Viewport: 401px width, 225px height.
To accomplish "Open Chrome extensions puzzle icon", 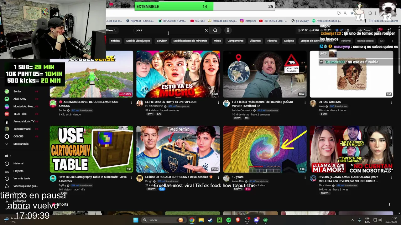I will pyautogui.click(x=370, y=13).
